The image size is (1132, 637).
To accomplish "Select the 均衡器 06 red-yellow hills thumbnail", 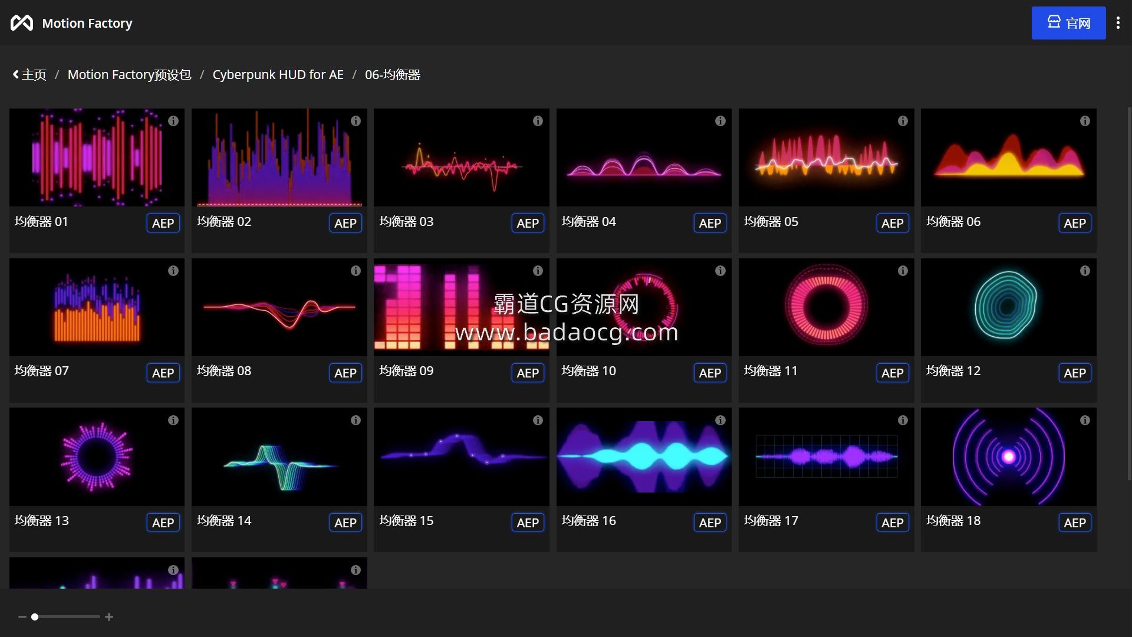I will pyautogui.click(x=1009, y=157).
